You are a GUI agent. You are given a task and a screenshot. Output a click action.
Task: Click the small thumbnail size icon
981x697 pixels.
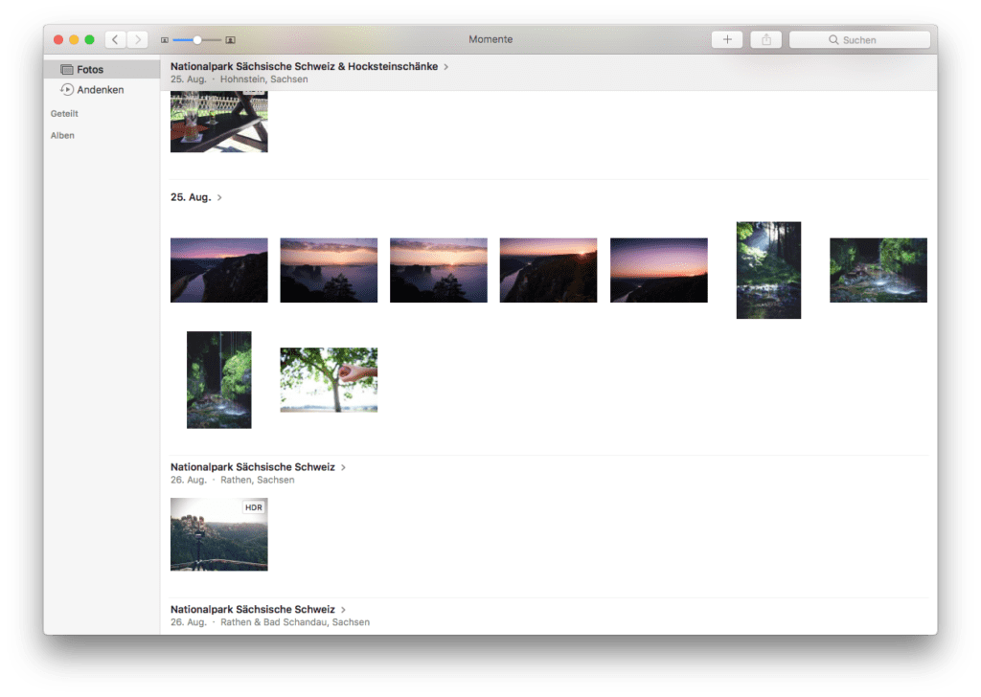pyautogui.click(x=165, y=40)
